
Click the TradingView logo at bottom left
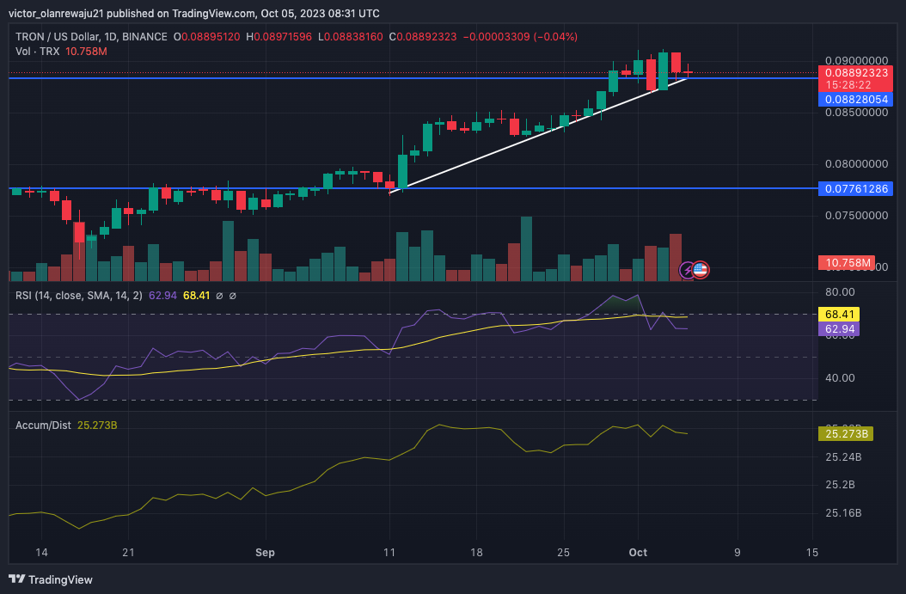(x=51, y=579)
